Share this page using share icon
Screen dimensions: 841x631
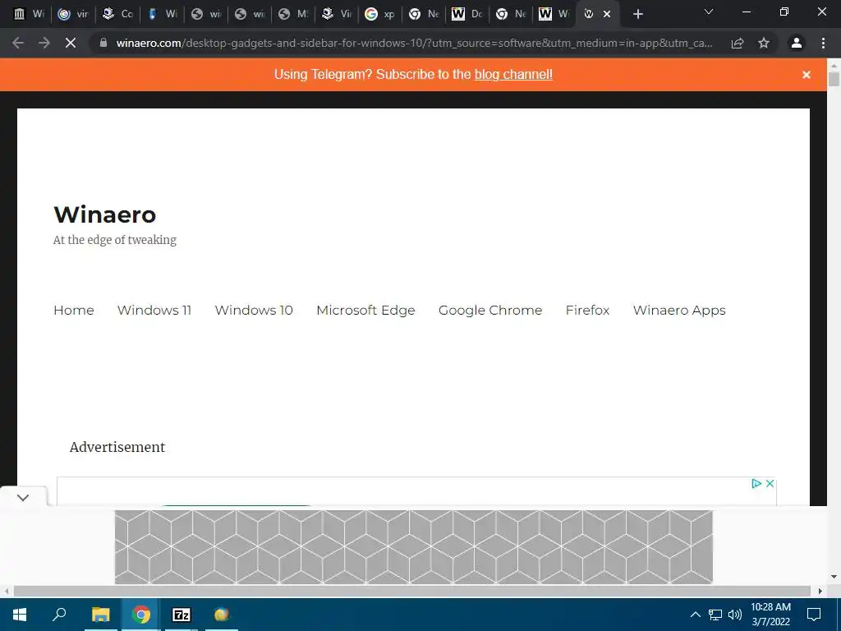tap(738, 43)
